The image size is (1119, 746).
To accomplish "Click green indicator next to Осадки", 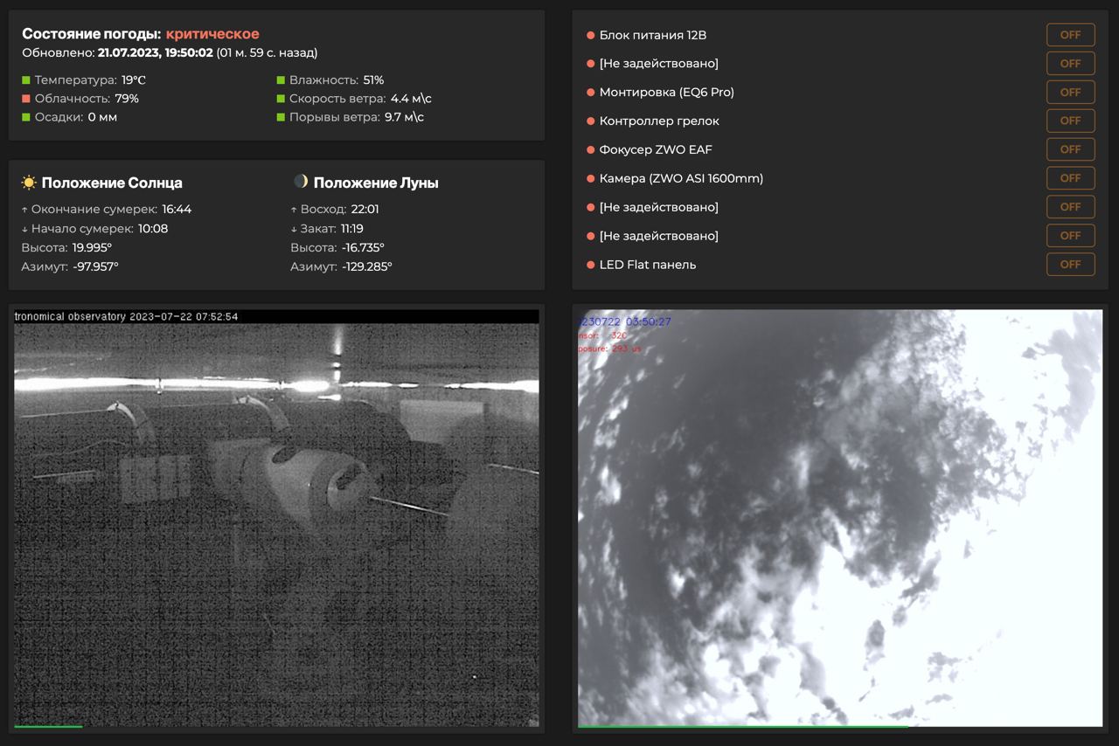I will [x=26, y=117].
